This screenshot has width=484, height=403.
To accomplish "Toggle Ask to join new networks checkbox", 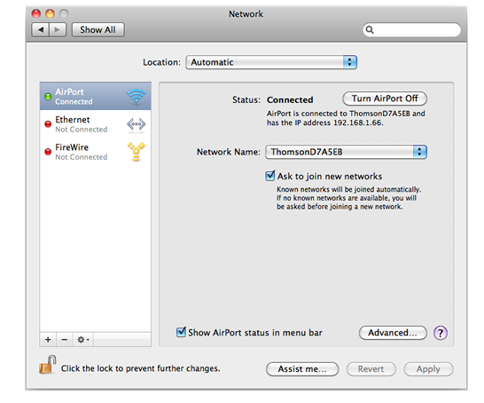I will point(270,176).
